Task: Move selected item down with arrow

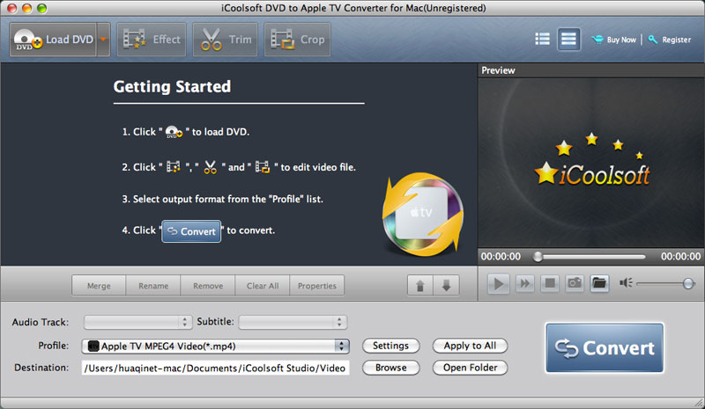Action: click(x=446, y=286)
